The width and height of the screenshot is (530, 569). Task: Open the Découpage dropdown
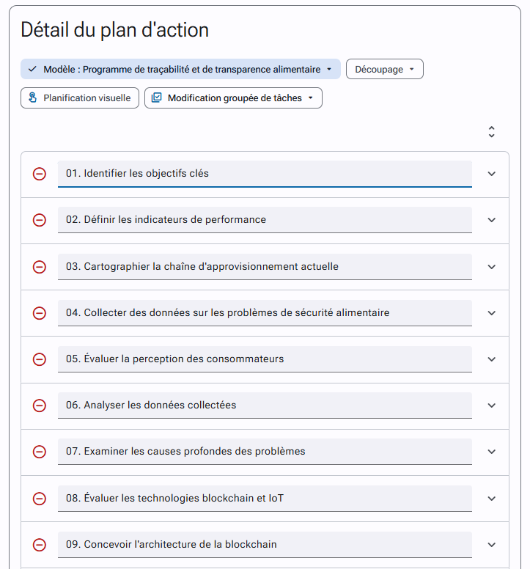tap(385, 69)
